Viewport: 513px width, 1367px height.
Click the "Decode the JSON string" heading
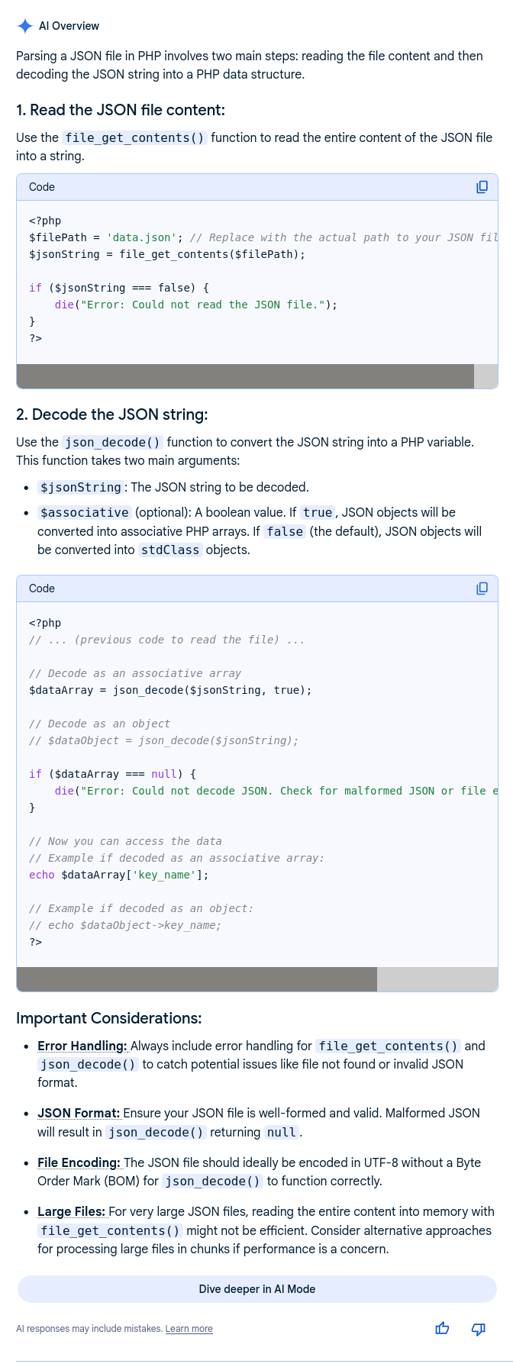click(112, 414)
